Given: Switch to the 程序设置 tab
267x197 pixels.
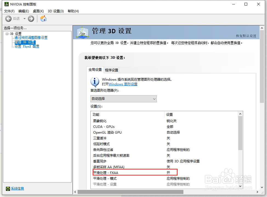Looking at the screenshot, I should (x=112, y=70).
